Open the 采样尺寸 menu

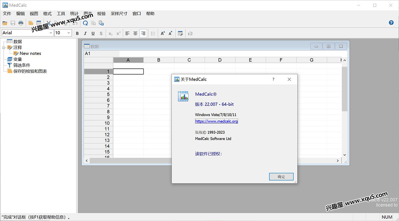119,14
